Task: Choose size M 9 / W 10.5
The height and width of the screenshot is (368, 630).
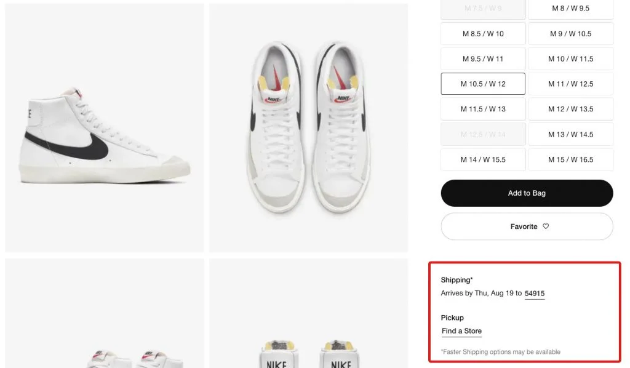Action: pos(570,34)
